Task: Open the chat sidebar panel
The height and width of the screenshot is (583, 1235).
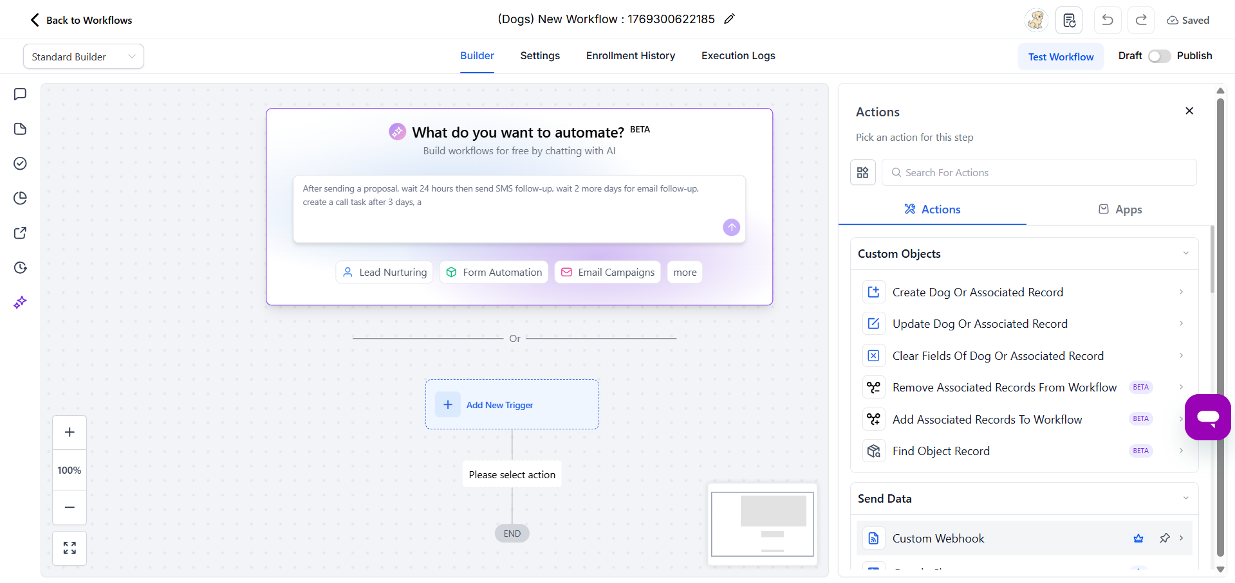Action: click(20, 94)
